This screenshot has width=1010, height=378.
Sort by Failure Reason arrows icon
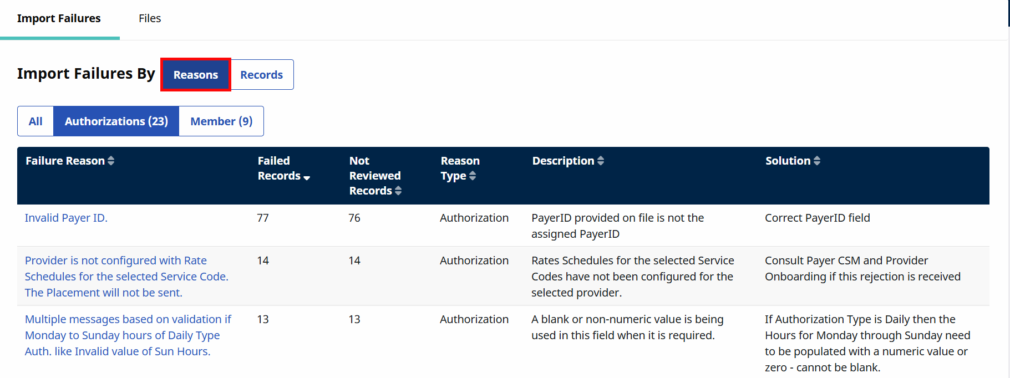point(111,161)
